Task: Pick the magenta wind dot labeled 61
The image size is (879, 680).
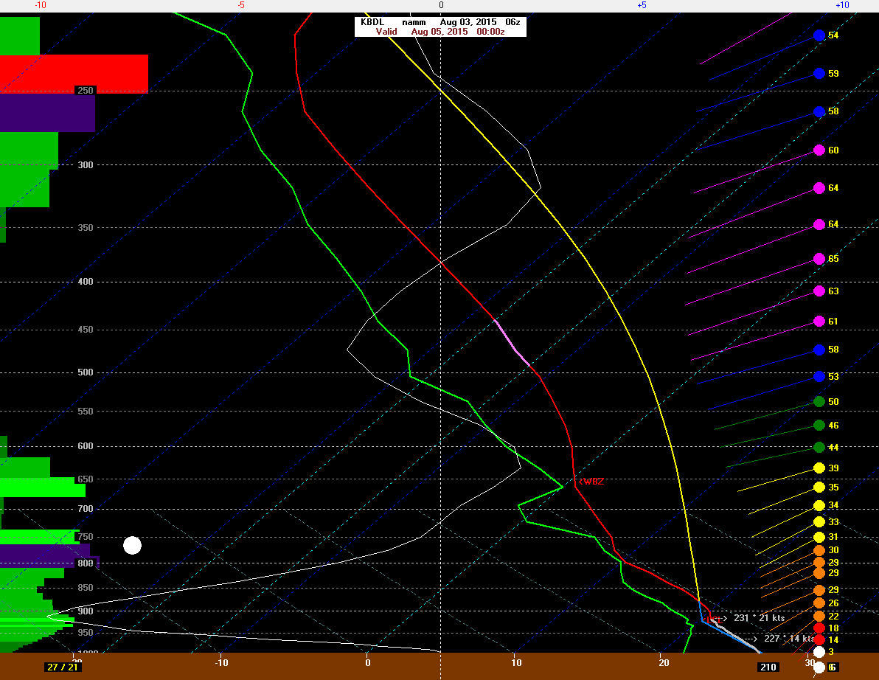Action: 819,322
